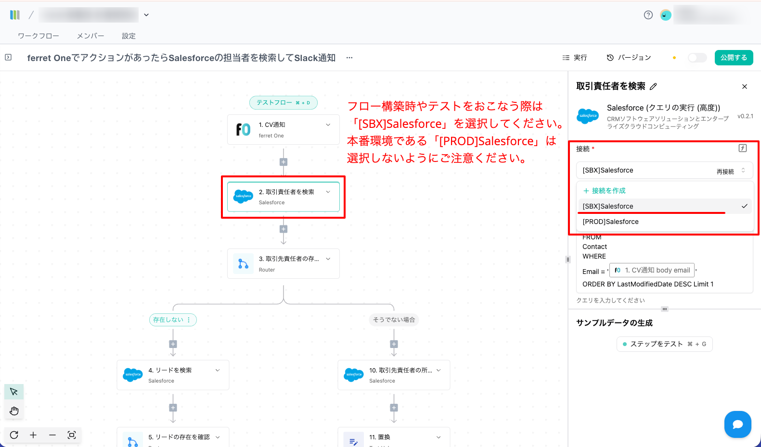Screen dimensions: 761x447
Task: Open the バージョン history
Action: [629, 58]
